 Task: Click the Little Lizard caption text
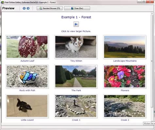point(27,120)
